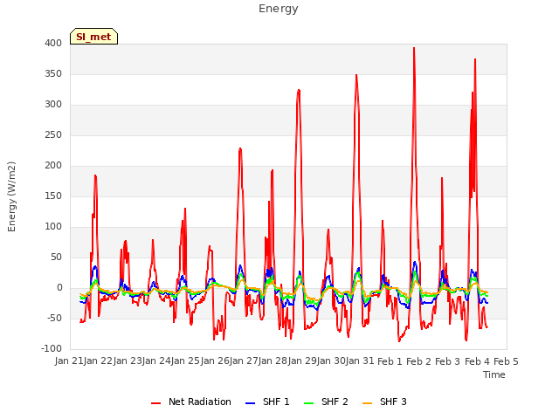Toggle SHF 1 series in legend
The width and height of the screenshot is (559, 419).
click(267, 402)
